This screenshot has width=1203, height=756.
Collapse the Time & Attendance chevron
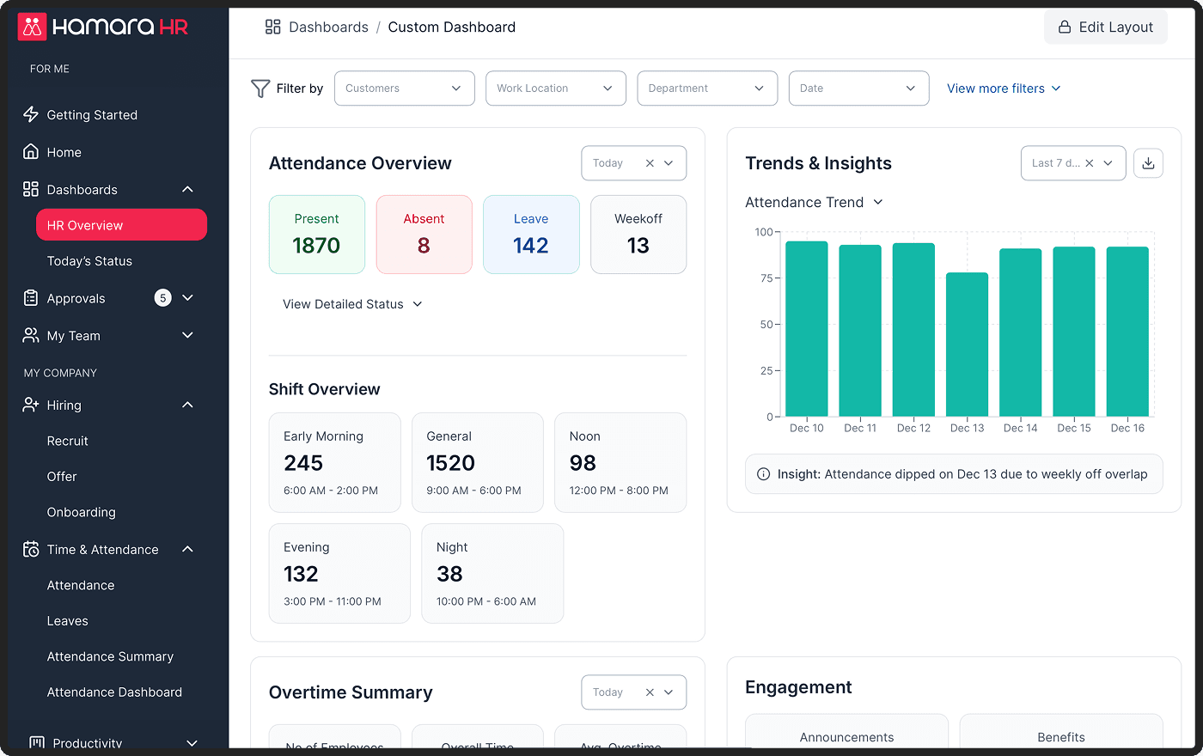[188, 549]
